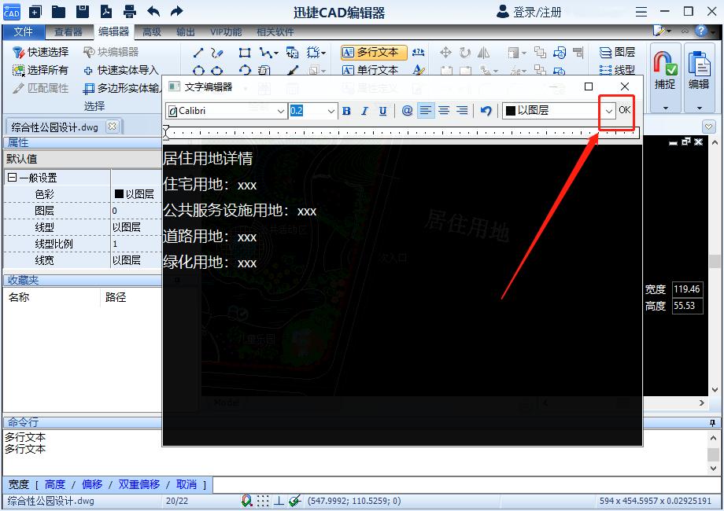The height and width of the screenshot is (511, 724).
Task: Open 以图层 color dropdown in text editor
Action: [609, 111]
